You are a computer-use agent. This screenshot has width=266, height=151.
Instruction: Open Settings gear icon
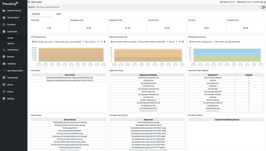pos(4,98)
